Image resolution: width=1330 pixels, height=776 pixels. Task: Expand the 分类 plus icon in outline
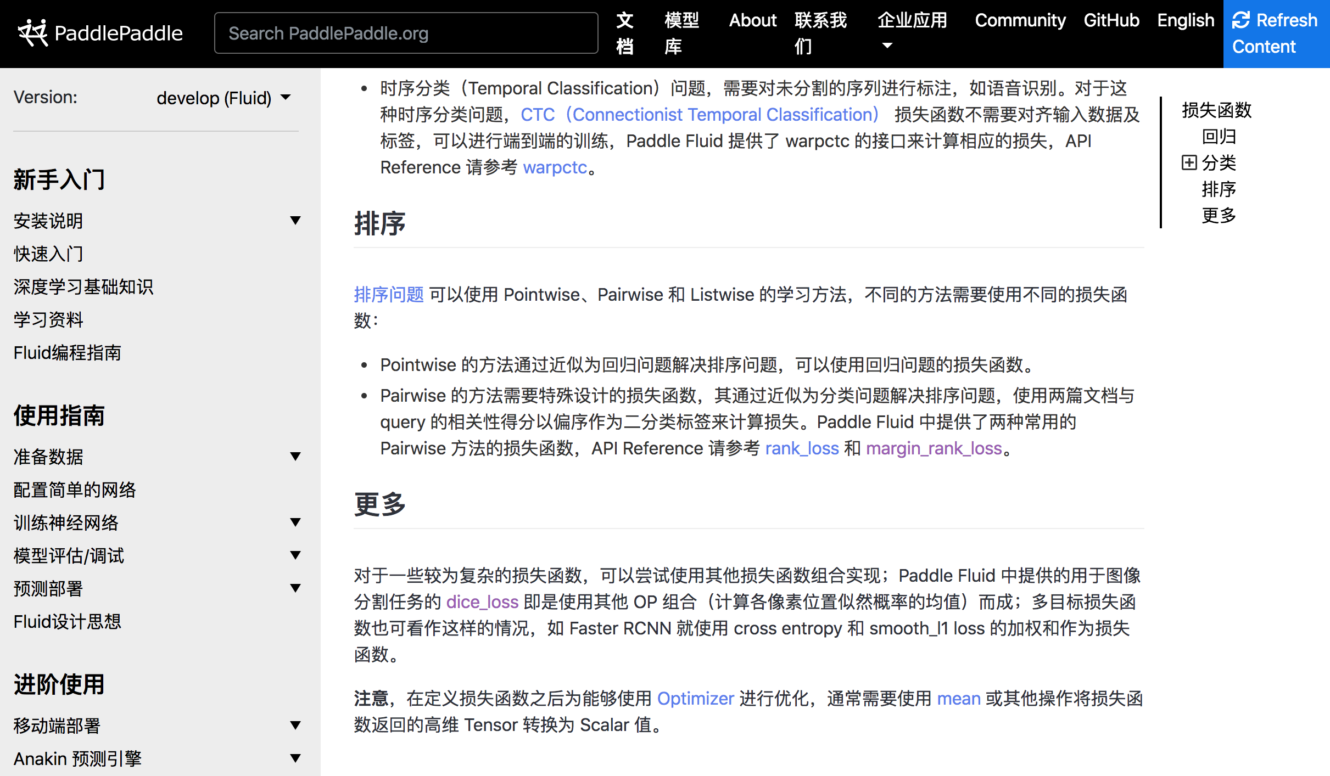[1189, 162]
